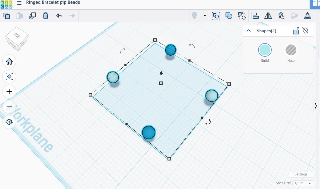Expand the right side panel arrow

coord(316,105)
